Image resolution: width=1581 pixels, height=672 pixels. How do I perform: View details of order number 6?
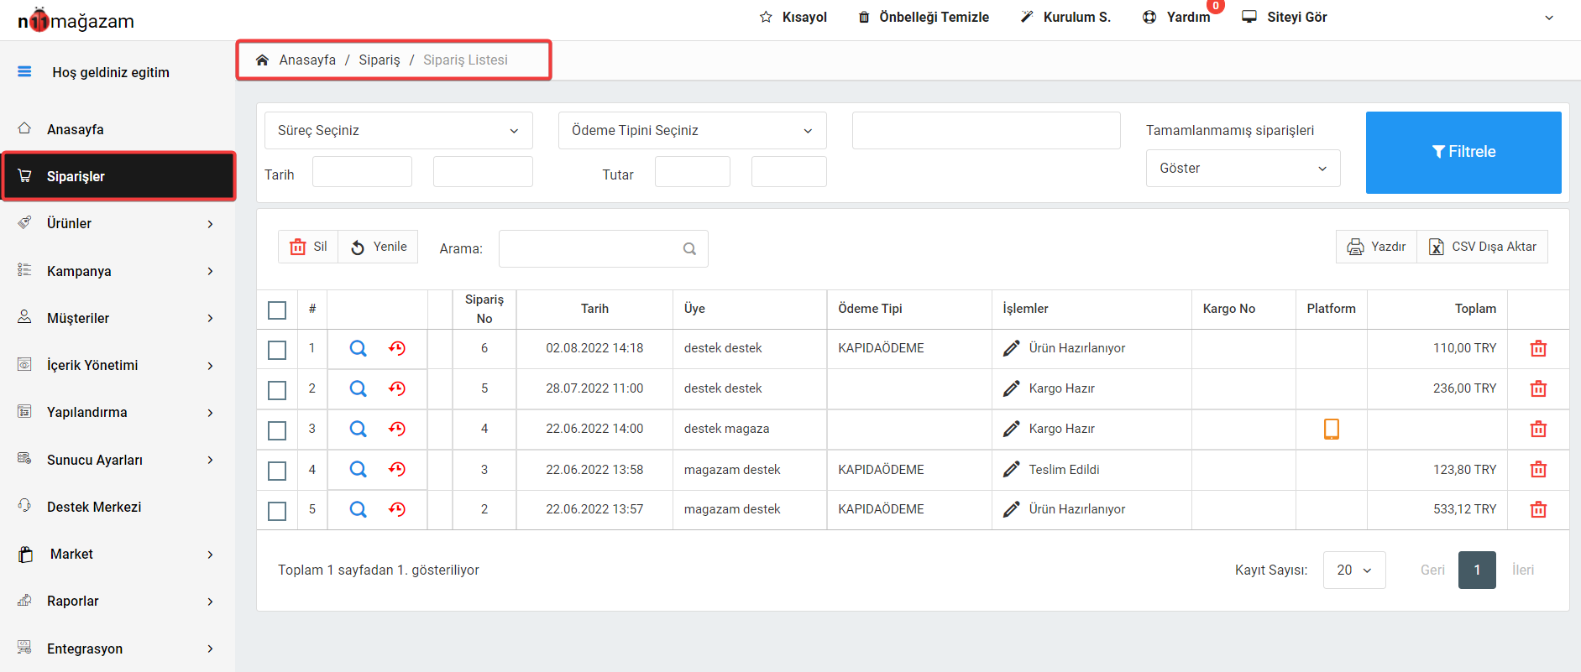tap(358, 348)
